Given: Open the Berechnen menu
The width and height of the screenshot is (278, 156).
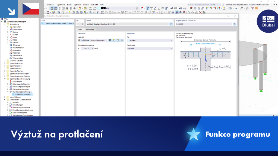Looking at the screenshot, I should [50, 5].
